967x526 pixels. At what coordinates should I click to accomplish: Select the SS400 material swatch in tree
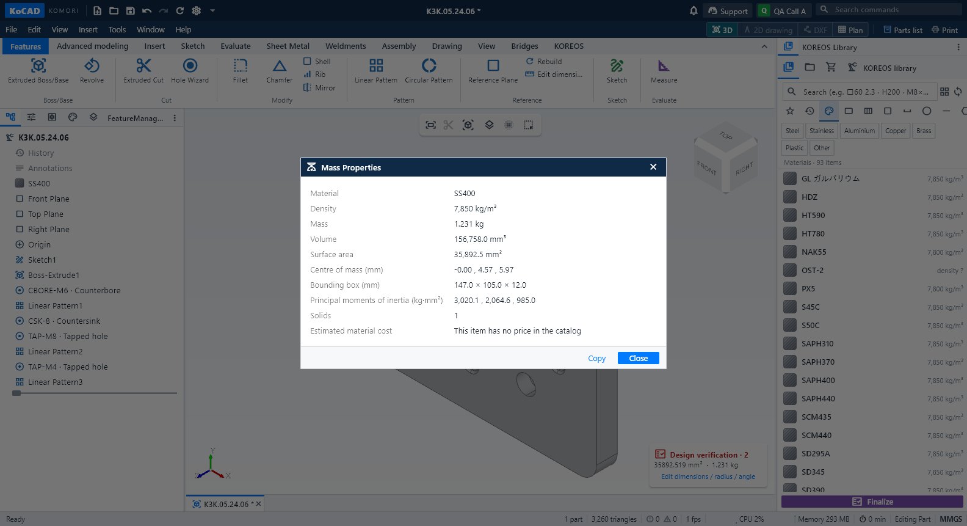point(20,183)
